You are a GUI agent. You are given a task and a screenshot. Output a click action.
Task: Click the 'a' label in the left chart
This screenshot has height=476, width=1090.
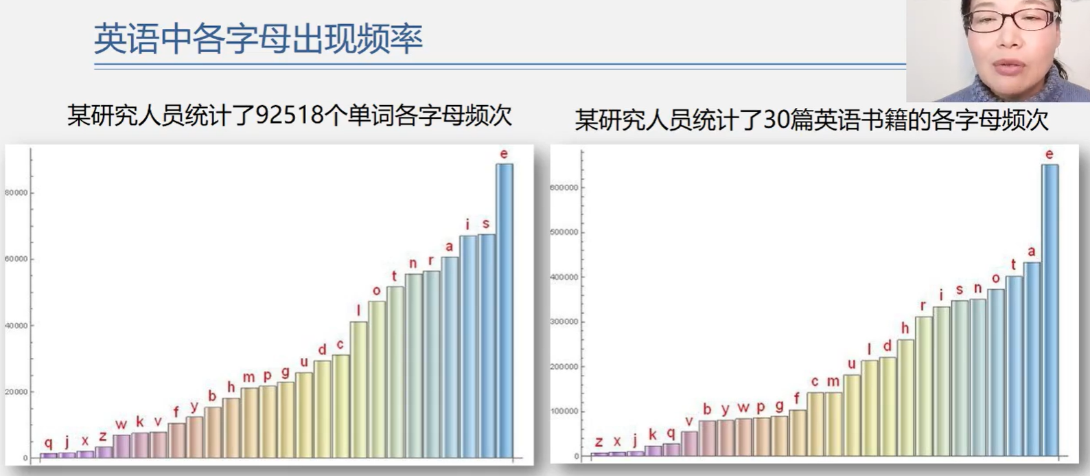[450, 247]
